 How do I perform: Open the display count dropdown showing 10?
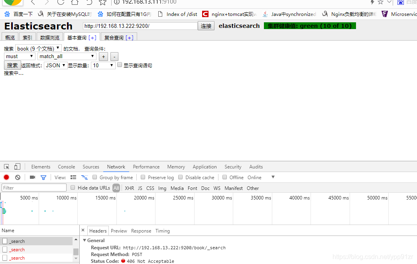click(x=103, y=65)
